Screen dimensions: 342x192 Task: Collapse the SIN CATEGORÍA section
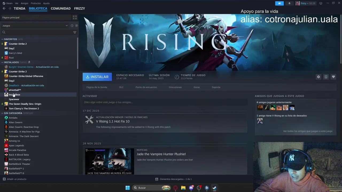tap(2, 113)
